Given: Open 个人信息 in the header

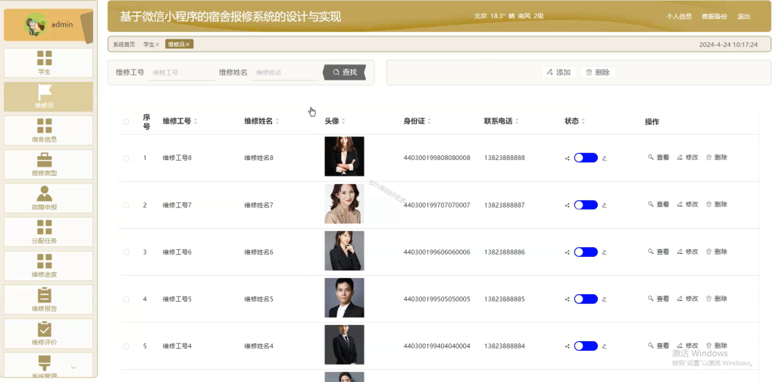Looking at the screenshot, I should coord(679,17).
